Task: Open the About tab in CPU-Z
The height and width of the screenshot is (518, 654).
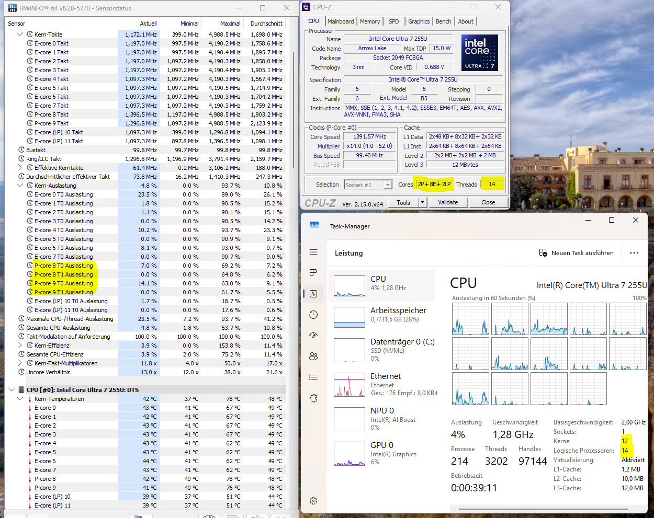Action: [x=466, y=21]
